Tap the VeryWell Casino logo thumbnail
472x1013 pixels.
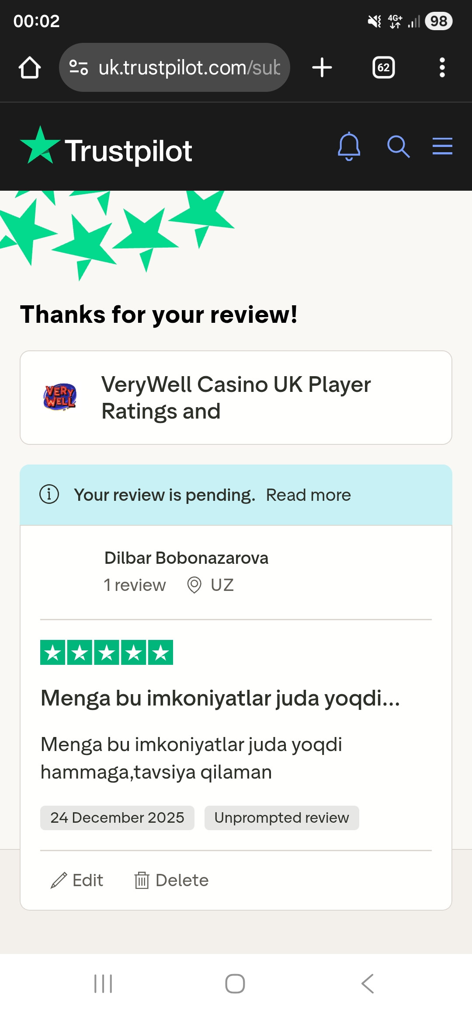(60, 398)
